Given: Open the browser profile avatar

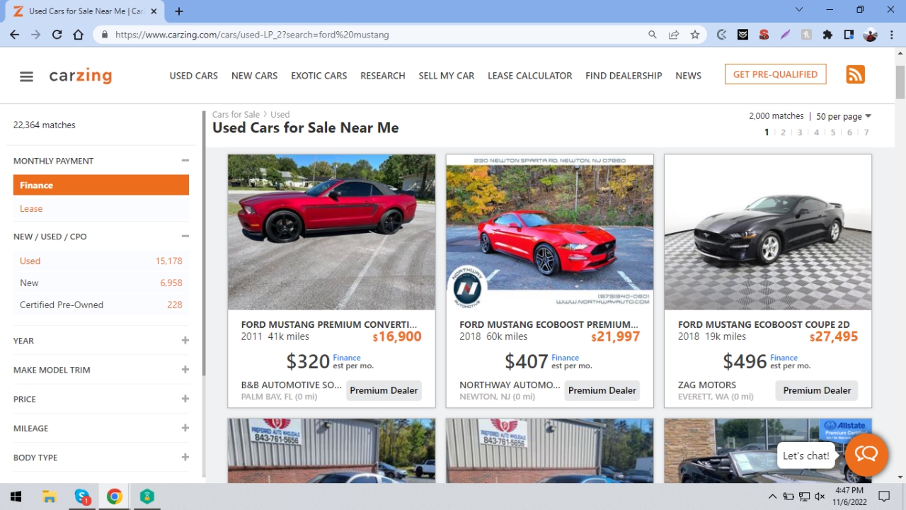Looking at the screenshot, I should pyautogui.click(x=871, y=34).
